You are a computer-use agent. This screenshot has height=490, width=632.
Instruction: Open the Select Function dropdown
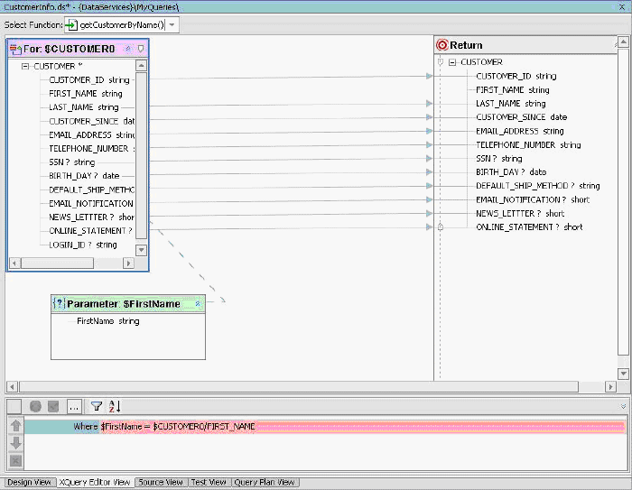(172, 25)
